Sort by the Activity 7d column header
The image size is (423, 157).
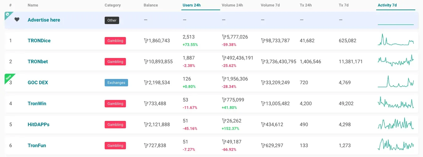pyautogui.click(x=387, y=5)
